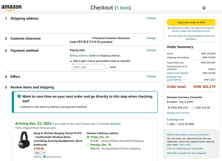Check Default to this delivery address and payment method
222x161 pixels.
click(19, 107)
